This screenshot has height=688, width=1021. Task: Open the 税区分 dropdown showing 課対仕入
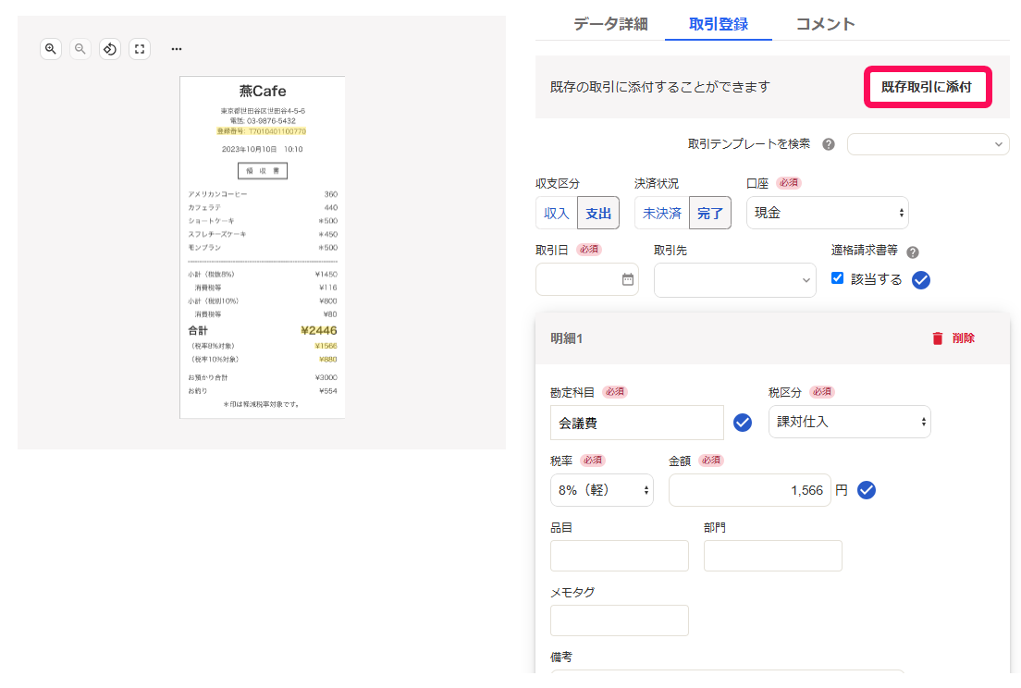(x=849, y=422)
